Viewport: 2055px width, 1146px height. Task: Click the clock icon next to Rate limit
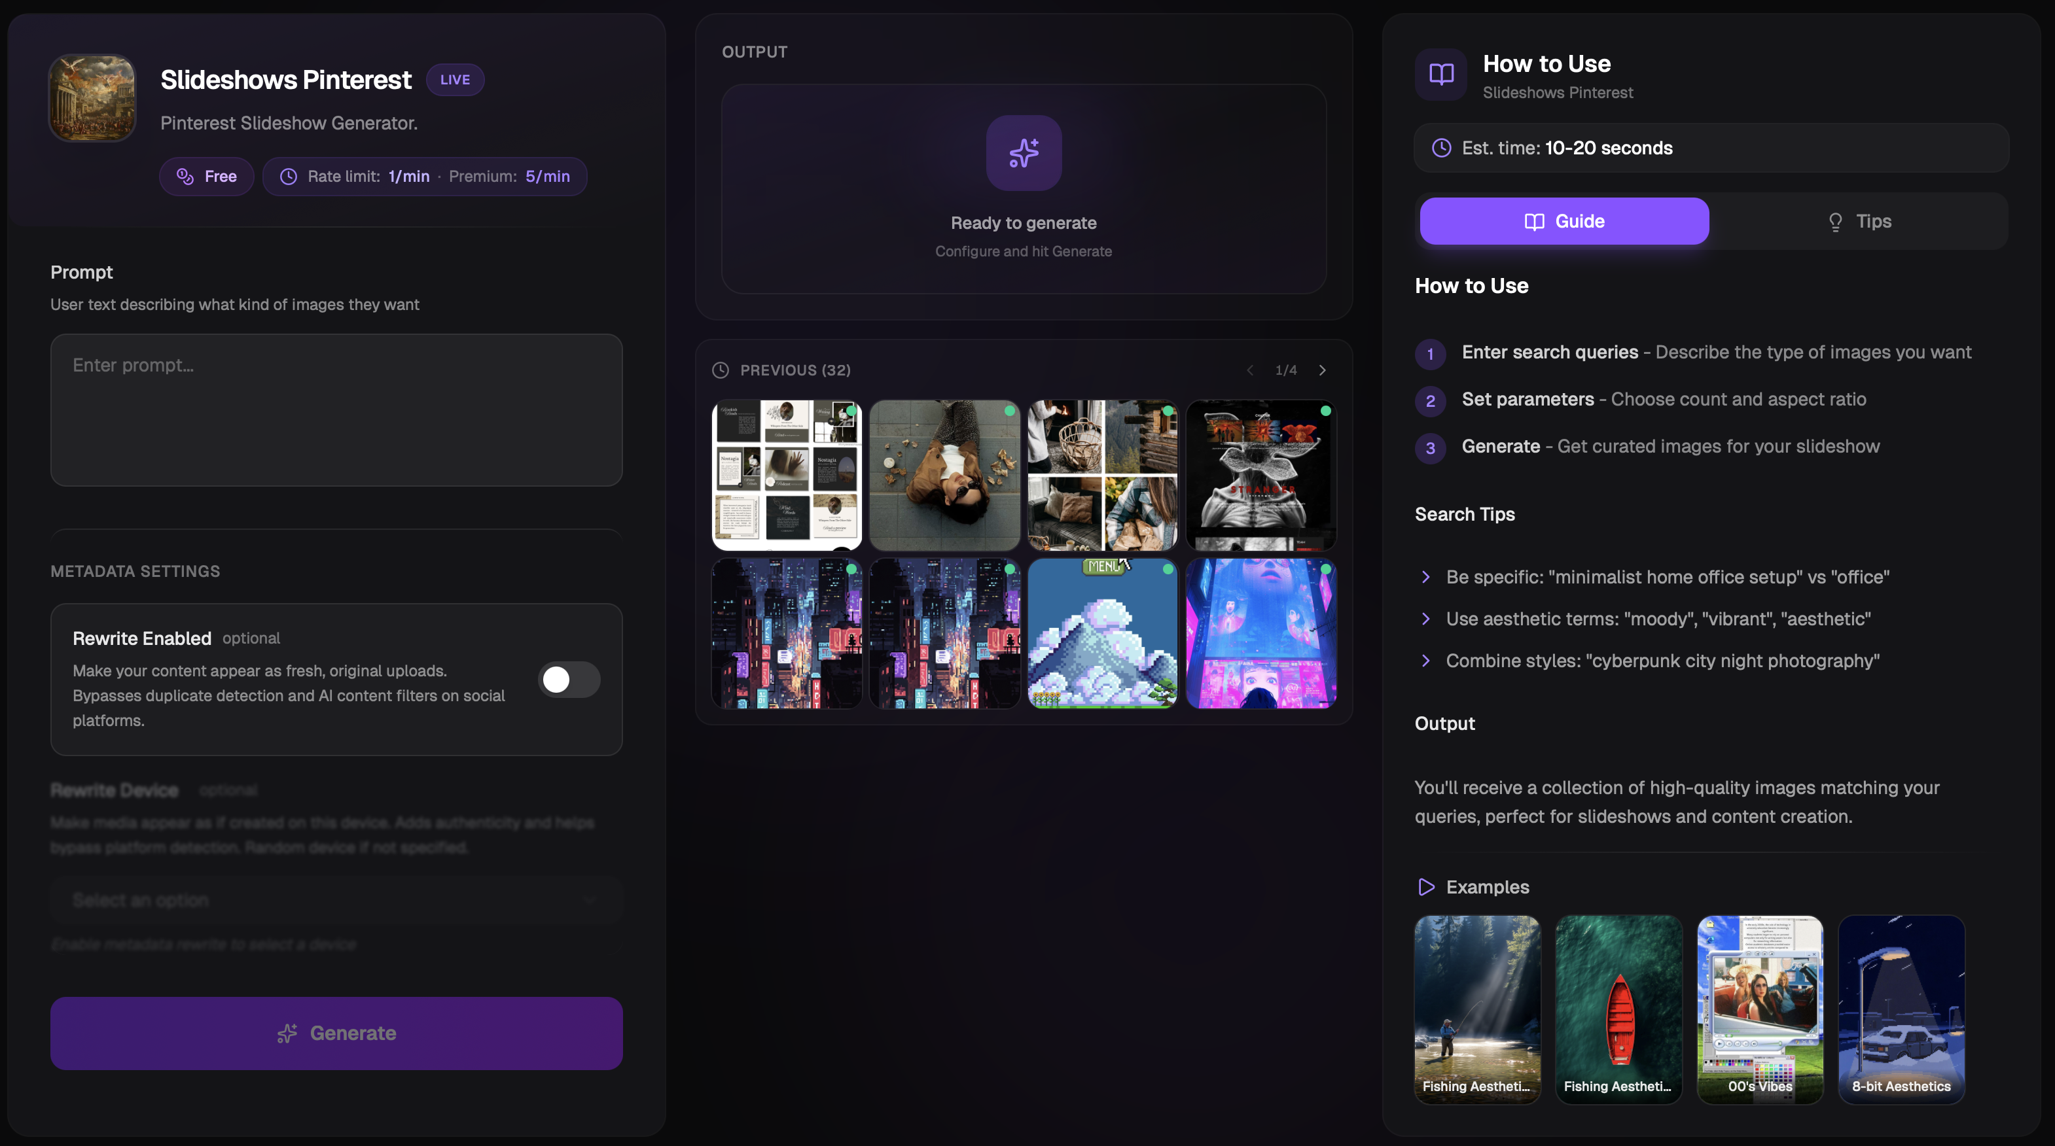coord(289,176)
